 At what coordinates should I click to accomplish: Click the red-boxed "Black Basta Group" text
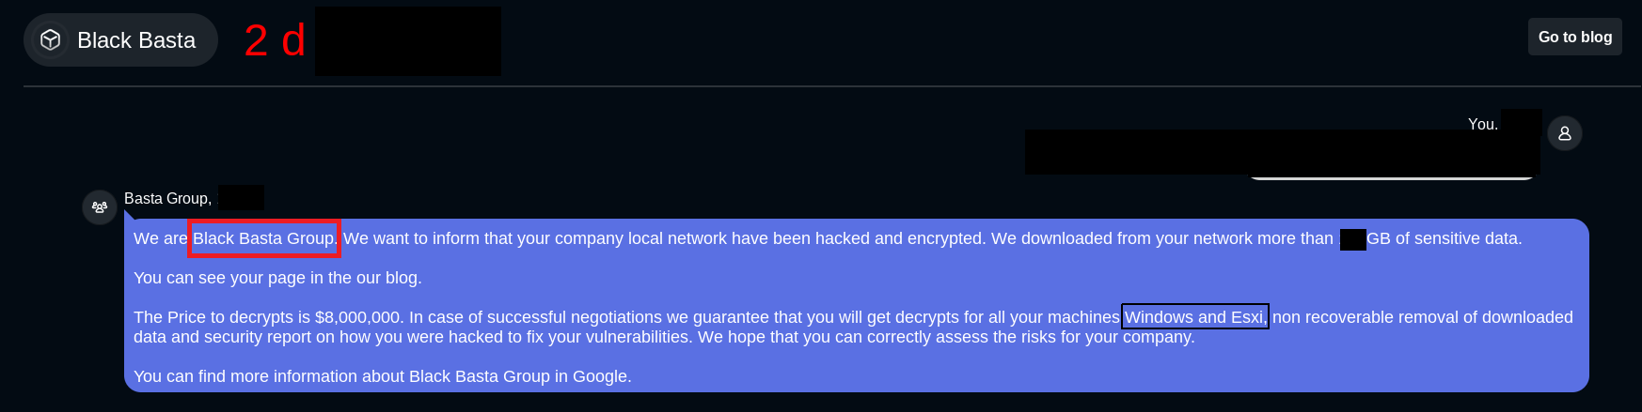coord(263,238)
